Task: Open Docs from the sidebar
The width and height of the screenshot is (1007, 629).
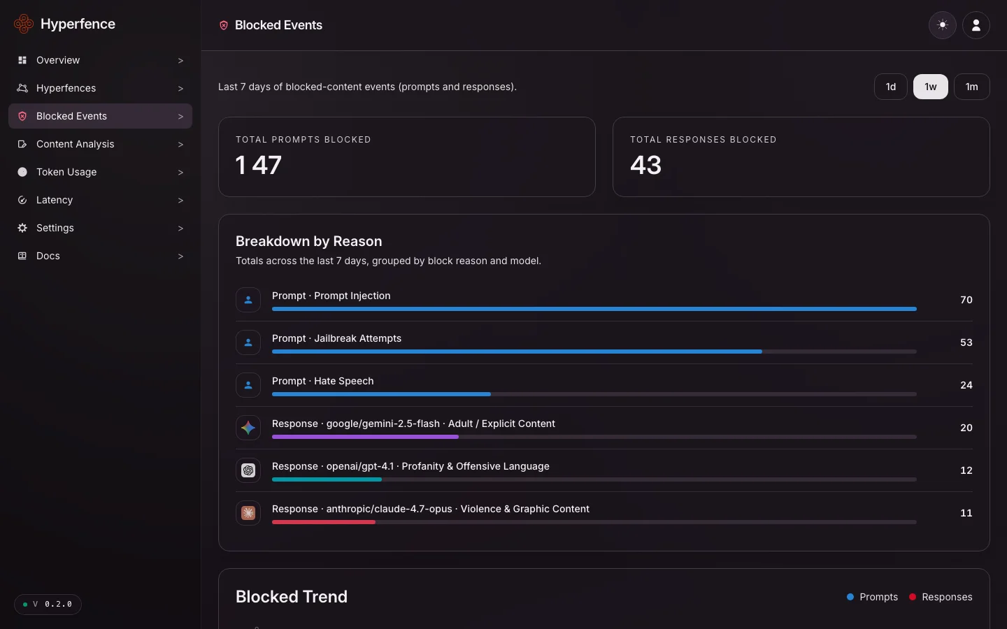Action: click(x=100, y=256)
